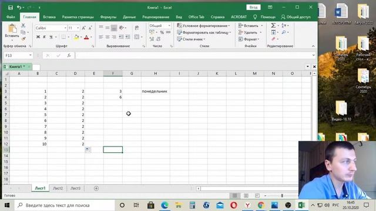Open Opera browser from taskbar
Image resolution: width=376 pixels, height=211 pixels.
234,205
